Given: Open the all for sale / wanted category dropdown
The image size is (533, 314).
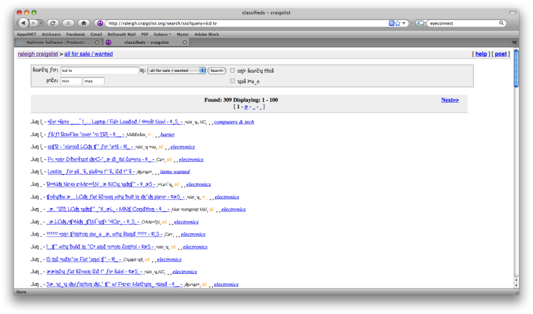Looking at the screenshot, I should pos(177,71).
